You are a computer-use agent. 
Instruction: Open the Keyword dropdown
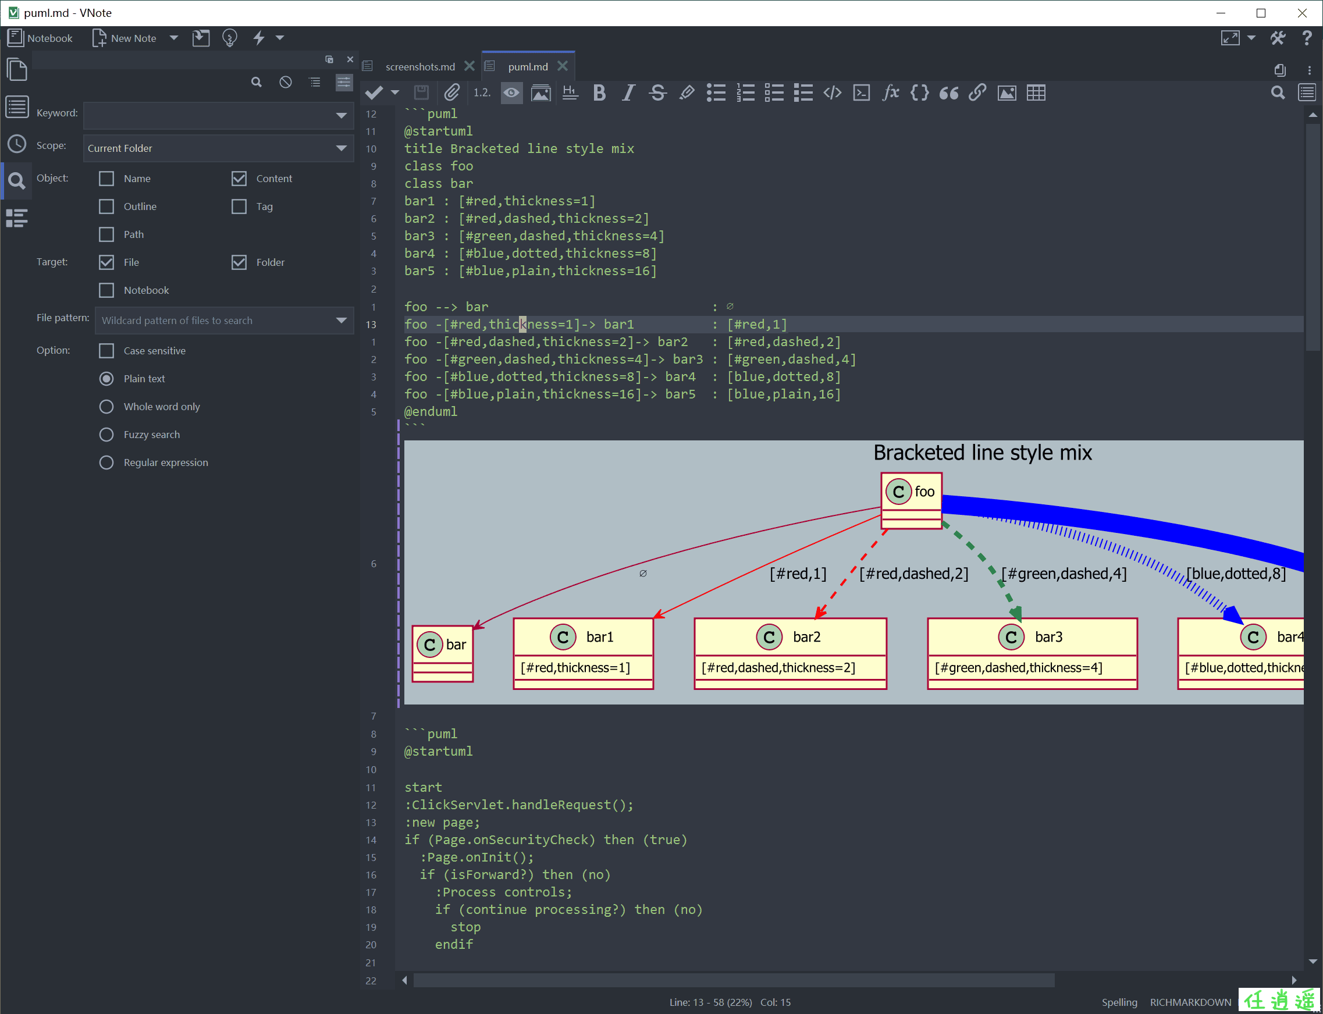[x=341, y=115]
